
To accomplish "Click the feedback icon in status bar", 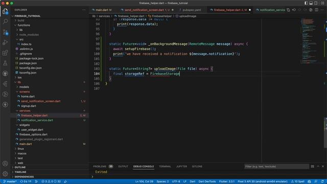I will click(x=316, y=181).
